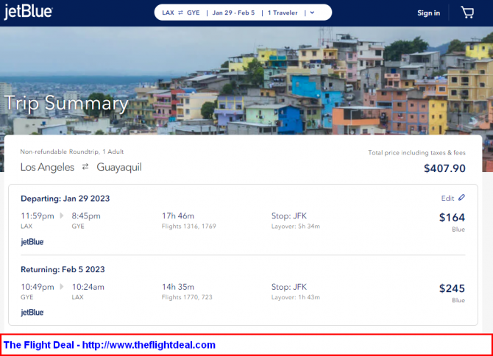Click the 11:59pm departure time

click(38, 216)
